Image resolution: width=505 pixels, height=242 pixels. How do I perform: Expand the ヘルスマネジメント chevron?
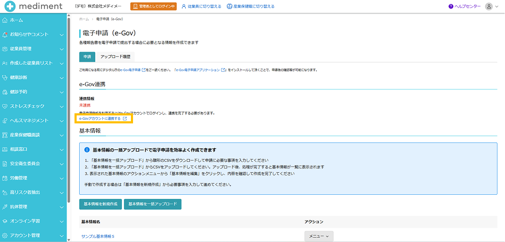(62, 121)
